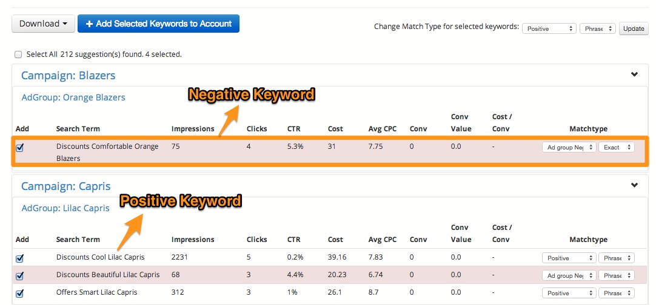This screenshot has width=656, height=305.
Task: Open the Download dropdown button
Action: tap(43, 24)
